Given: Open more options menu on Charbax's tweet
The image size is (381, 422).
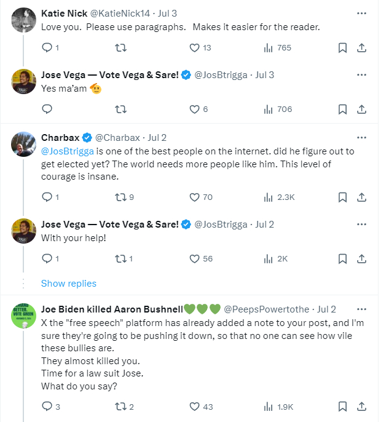Looking at the screenshot, I should click(362, 137).
